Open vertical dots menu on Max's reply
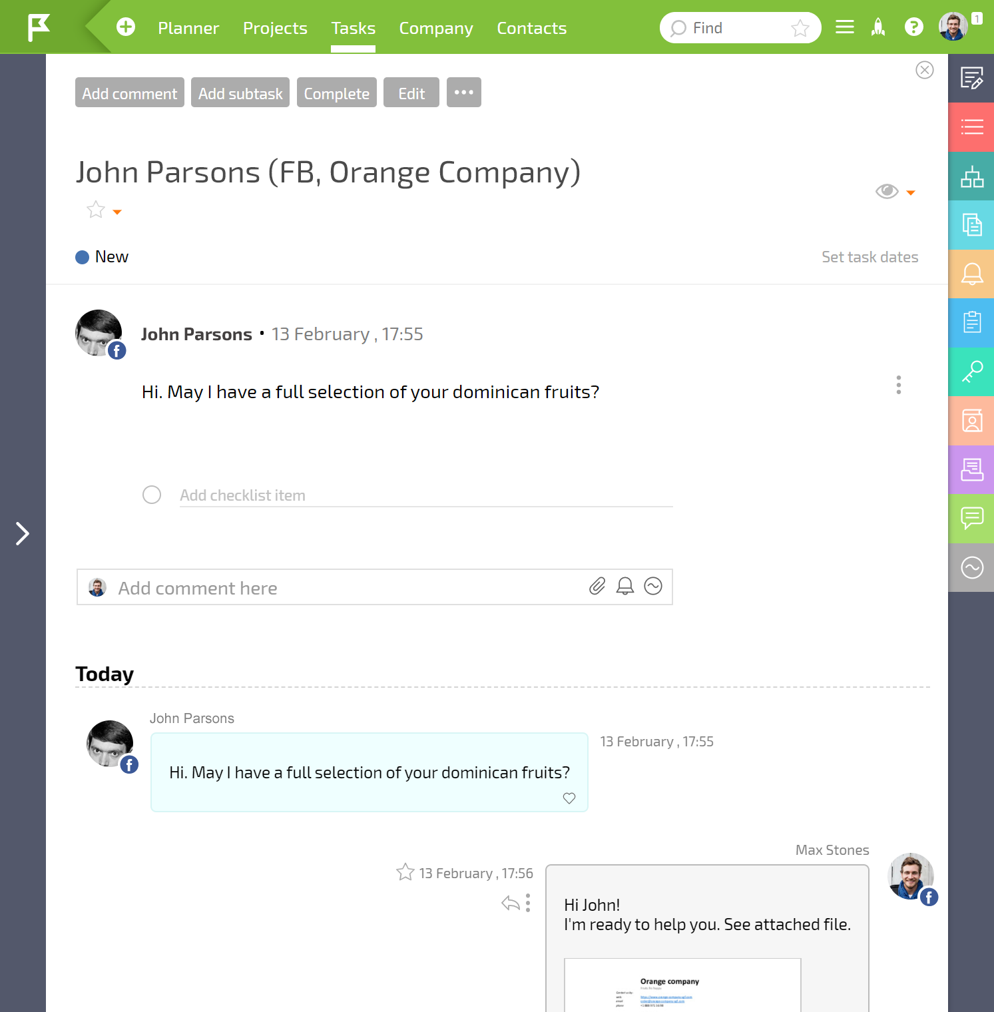The image size is (994, 1012). click(528, 903)
